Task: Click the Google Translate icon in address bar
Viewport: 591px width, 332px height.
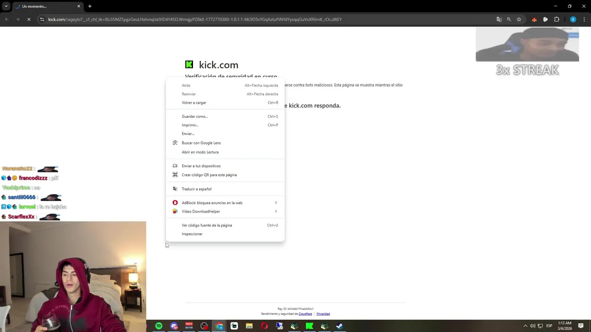Action: tap(499, 19)
